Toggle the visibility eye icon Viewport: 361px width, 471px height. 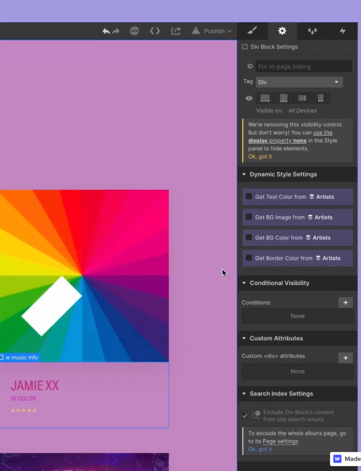click(x=249, y=98)
